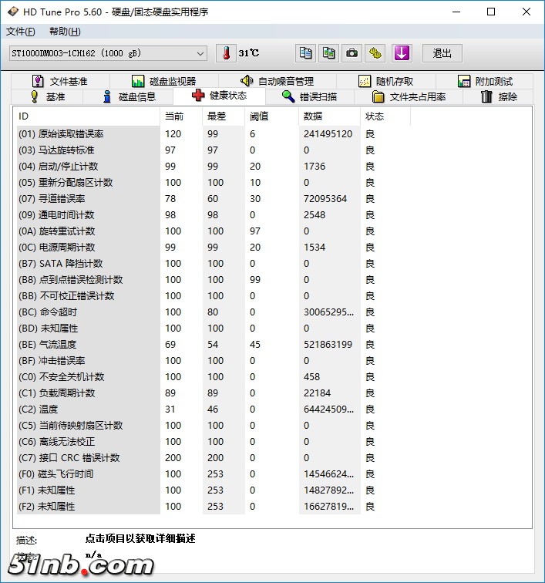Select row (09) 通电时间计数
545x583 pixels.
214,215
